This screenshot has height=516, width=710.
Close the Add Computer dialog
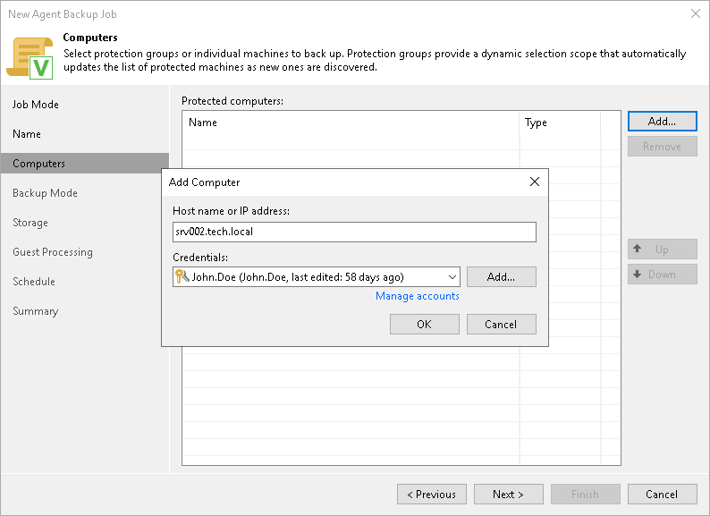(535, 182)
